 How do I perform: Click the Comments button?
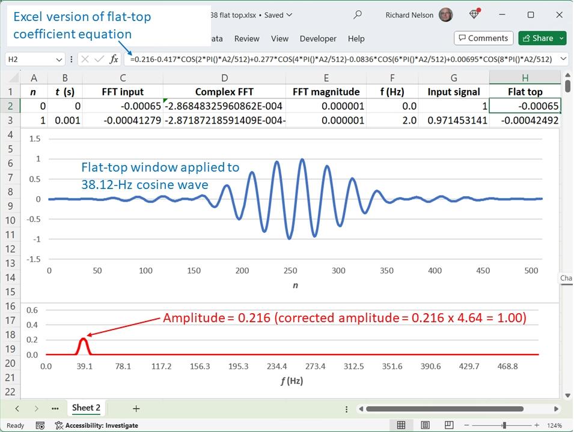pyautogui.click(x=483, y=38)
